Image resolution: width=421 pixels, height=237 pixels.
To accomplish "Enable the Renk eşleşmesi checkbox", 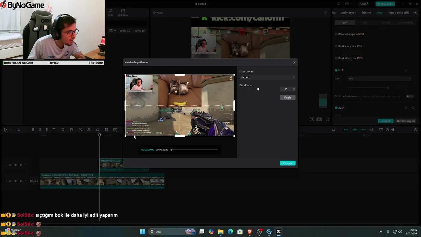I will click(336, 46).
